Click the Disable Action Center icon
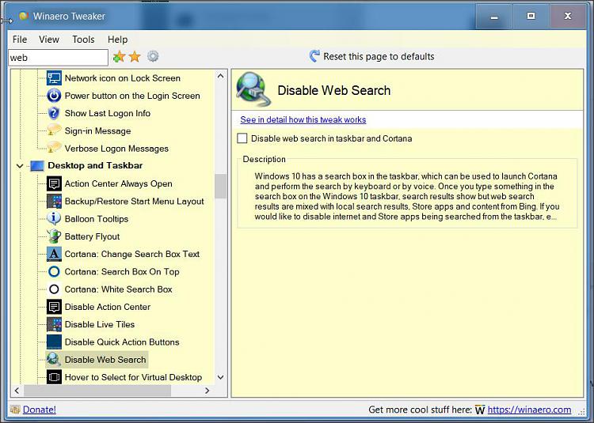 coord(54,307)
